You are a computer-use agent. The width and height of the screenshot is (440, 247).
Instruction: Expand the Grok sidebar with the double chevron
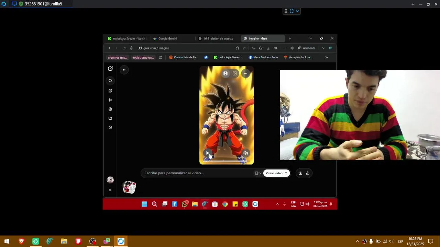click(110, 190)
